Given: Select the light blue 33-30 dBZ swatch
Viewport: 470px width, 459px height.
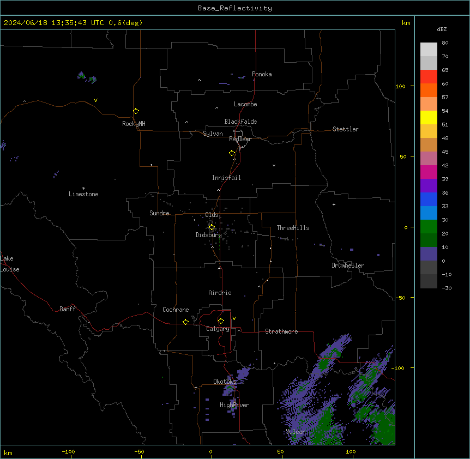Looking at the screenshot, I should coord(429,213).
